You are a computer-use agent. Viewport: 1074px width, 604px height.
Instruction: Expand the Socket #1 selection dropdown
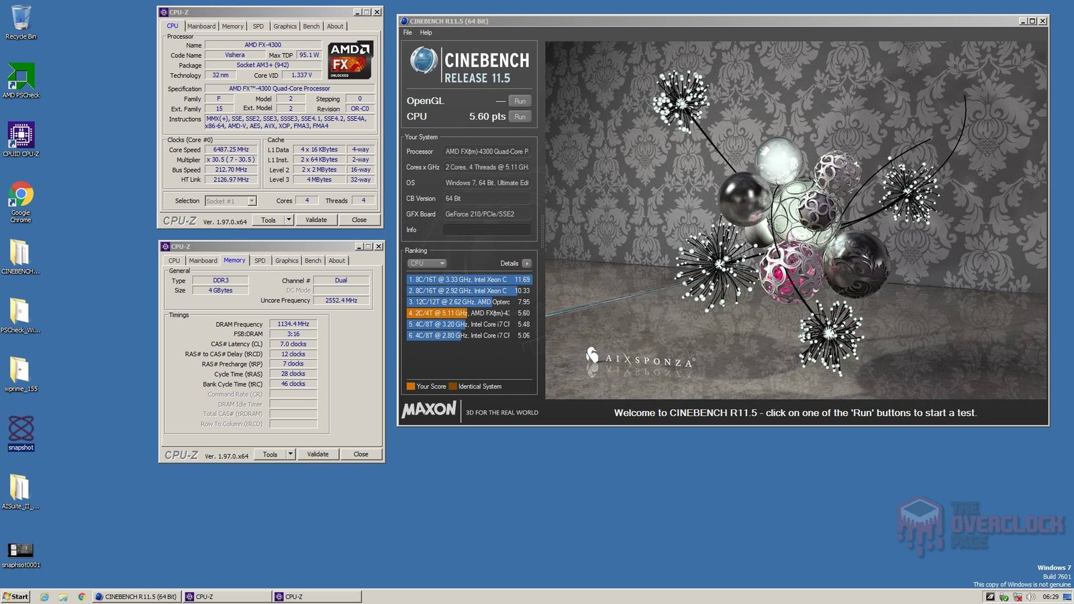pos(252,201)
